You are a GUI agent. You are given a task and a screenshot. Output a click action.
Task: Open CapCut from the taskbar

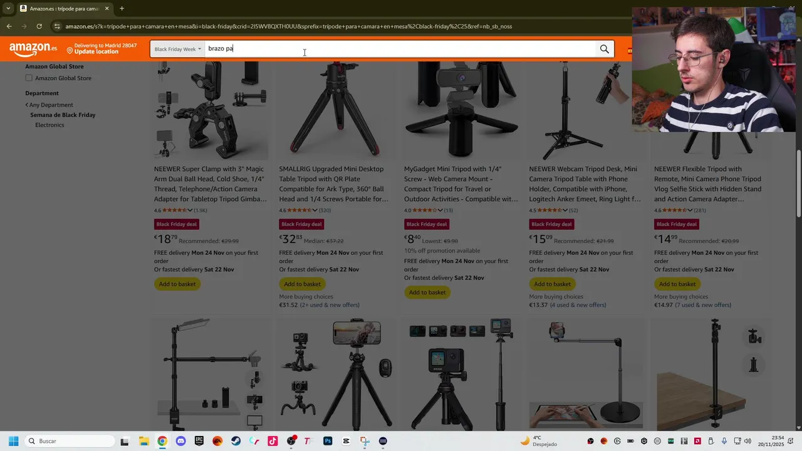346,441
